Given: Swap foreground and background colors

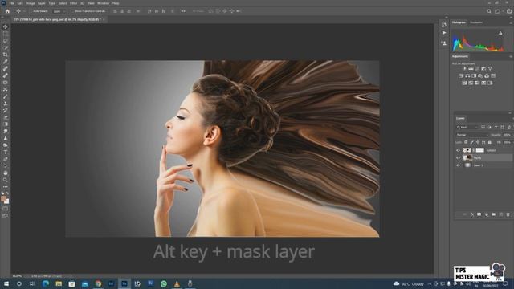Looking at the screenshot, I should click(x=7, y=193).
